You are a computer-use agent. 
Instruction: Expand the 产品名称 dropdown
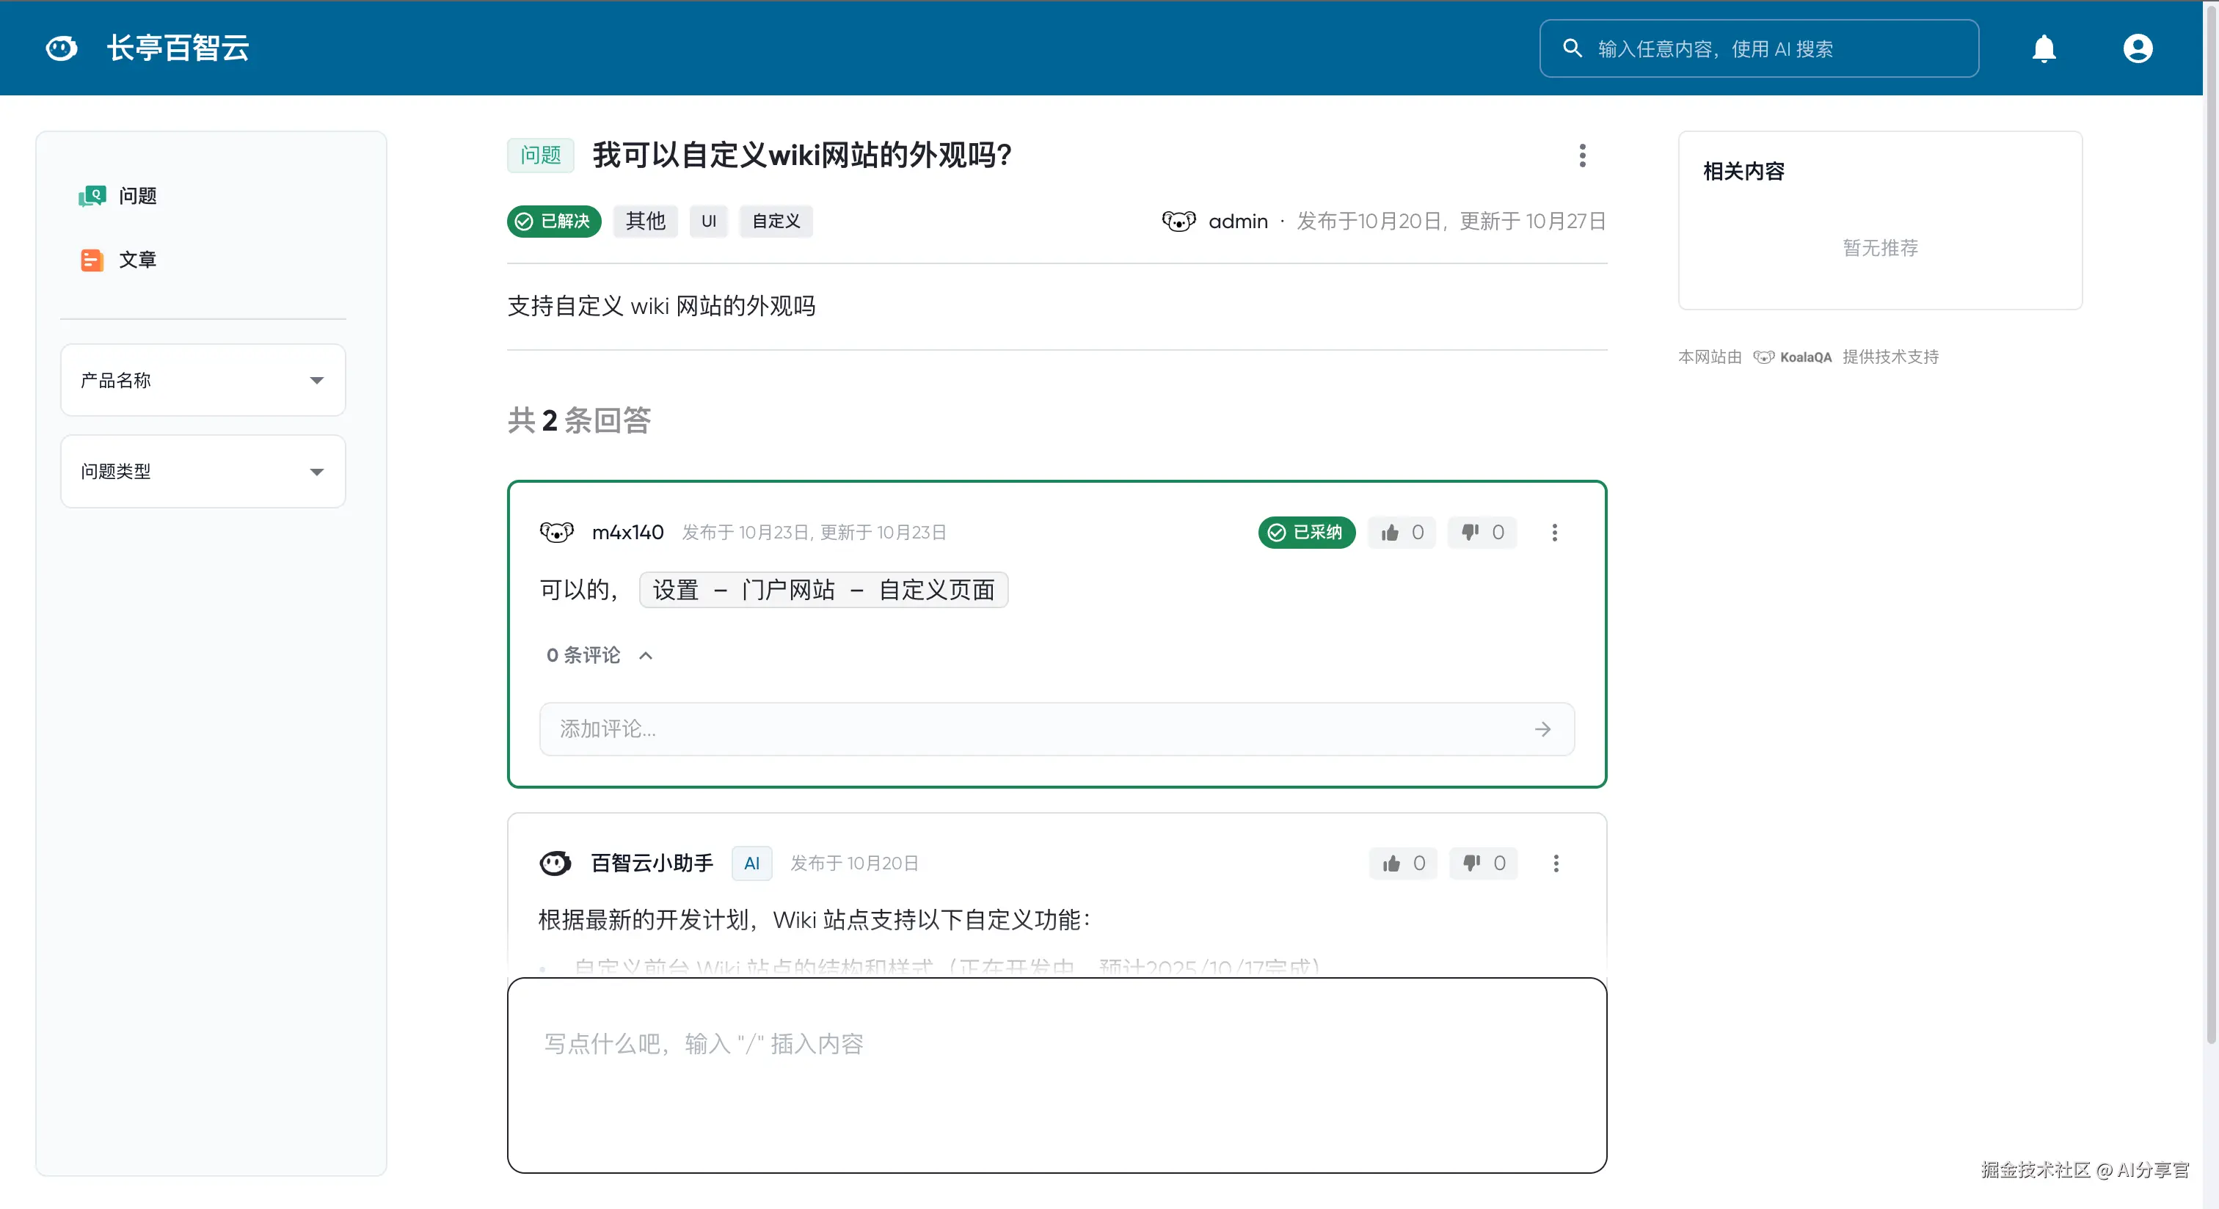tap(203, 381)
